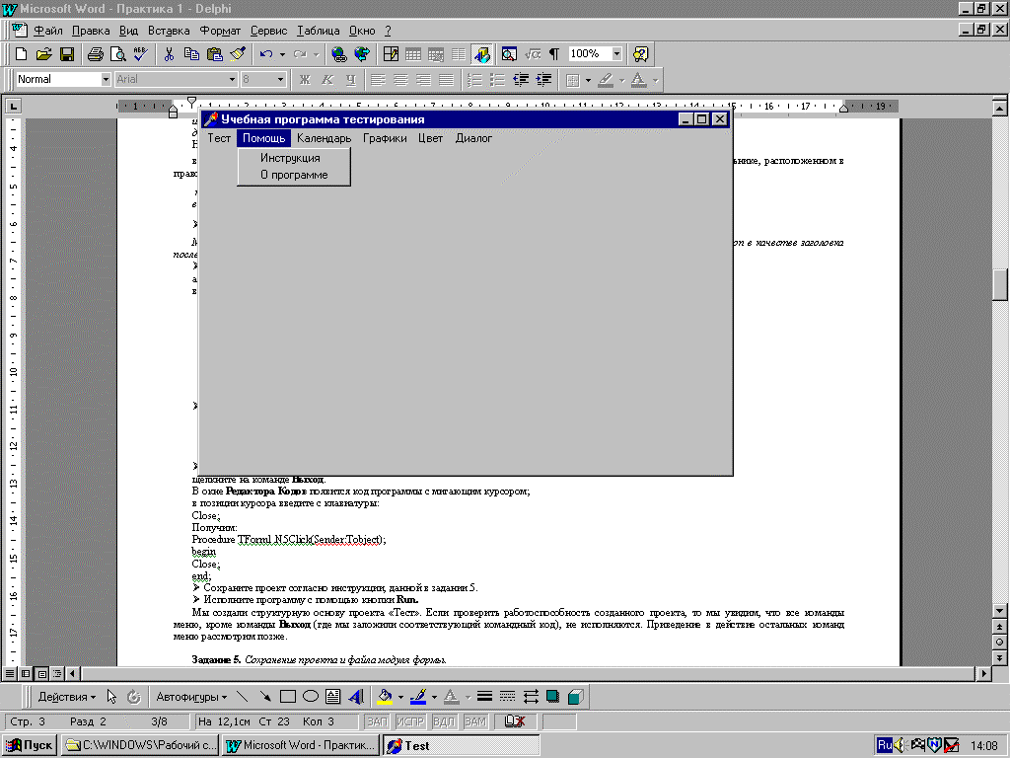1010x758 pixels.
Task: Insert a Text Box from the Drawing toolbar
Action: (333, 697)
